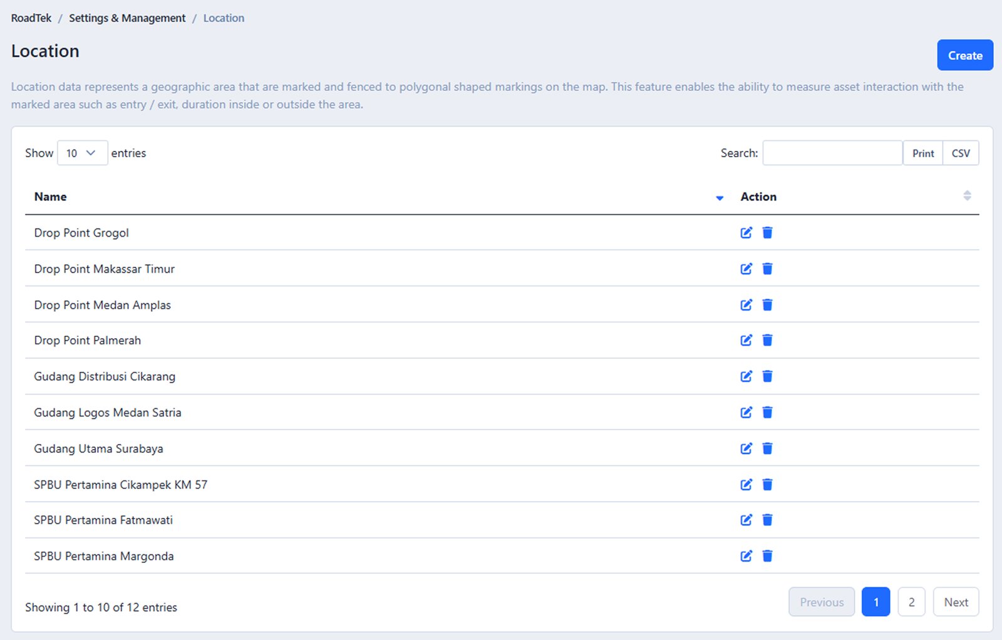Click the Create button
The image size is (1002, 640).
(x=964, y=55)
